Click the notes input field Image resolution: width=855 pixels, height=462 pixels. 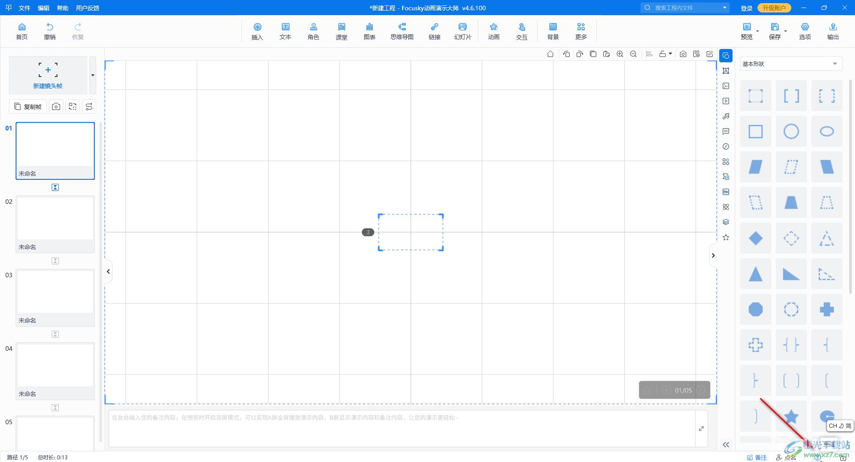(402, 428)
